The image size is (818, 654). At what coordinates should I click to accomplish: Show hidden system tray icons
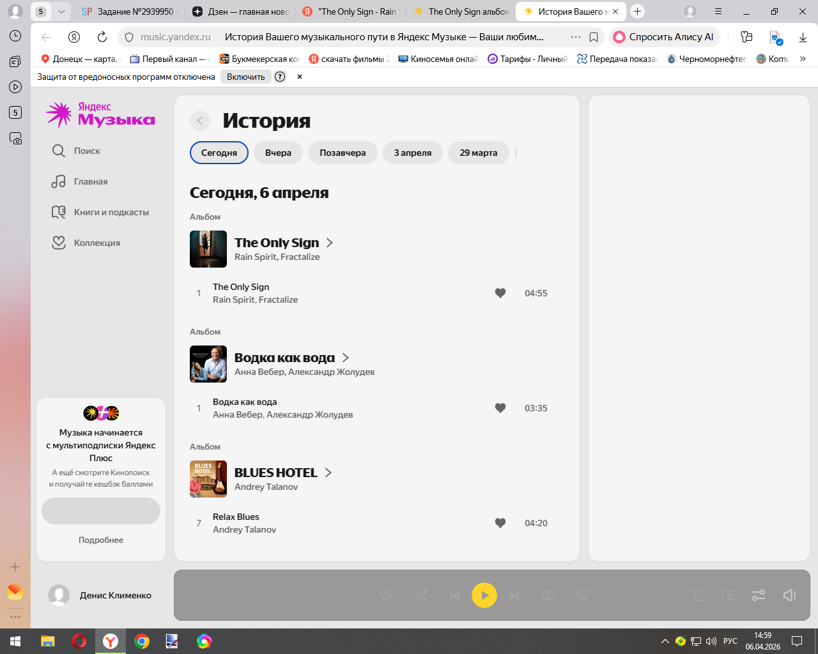[665, 641]
